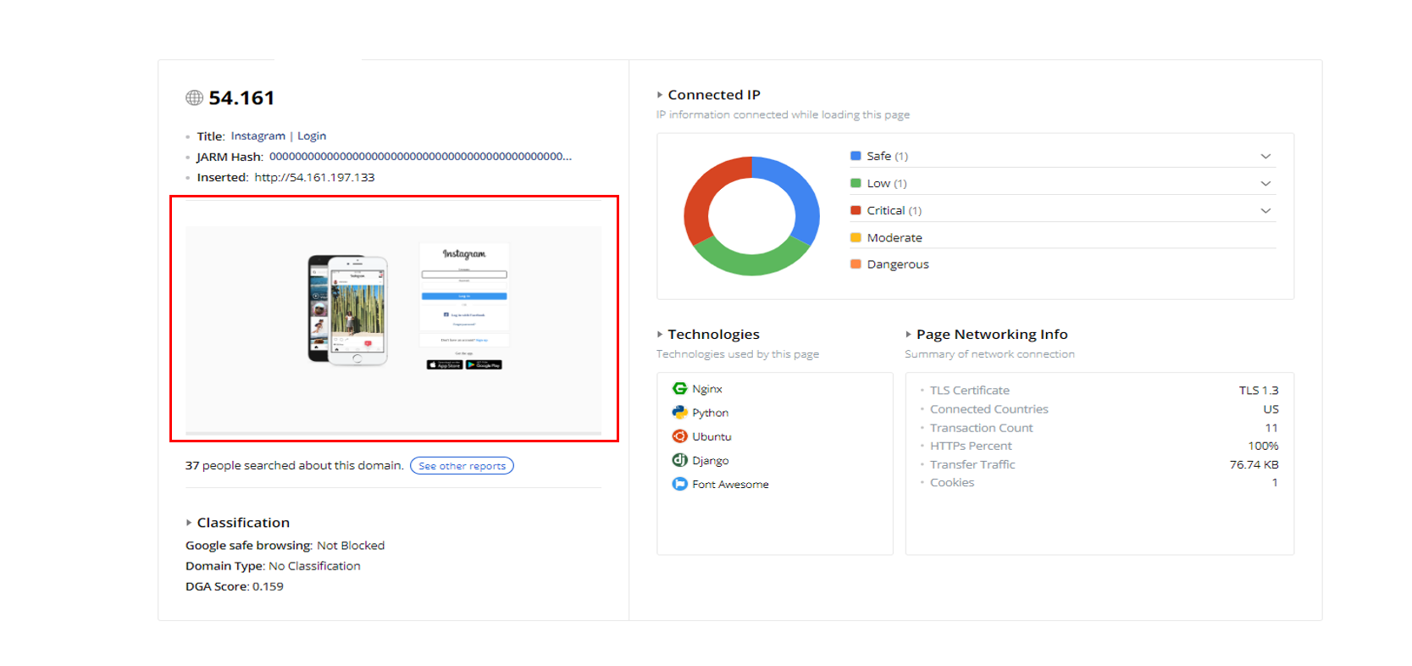Click the TLS 1.3 value
The width and height of the screenshot is (1412, 666).
click(1259, 391)
